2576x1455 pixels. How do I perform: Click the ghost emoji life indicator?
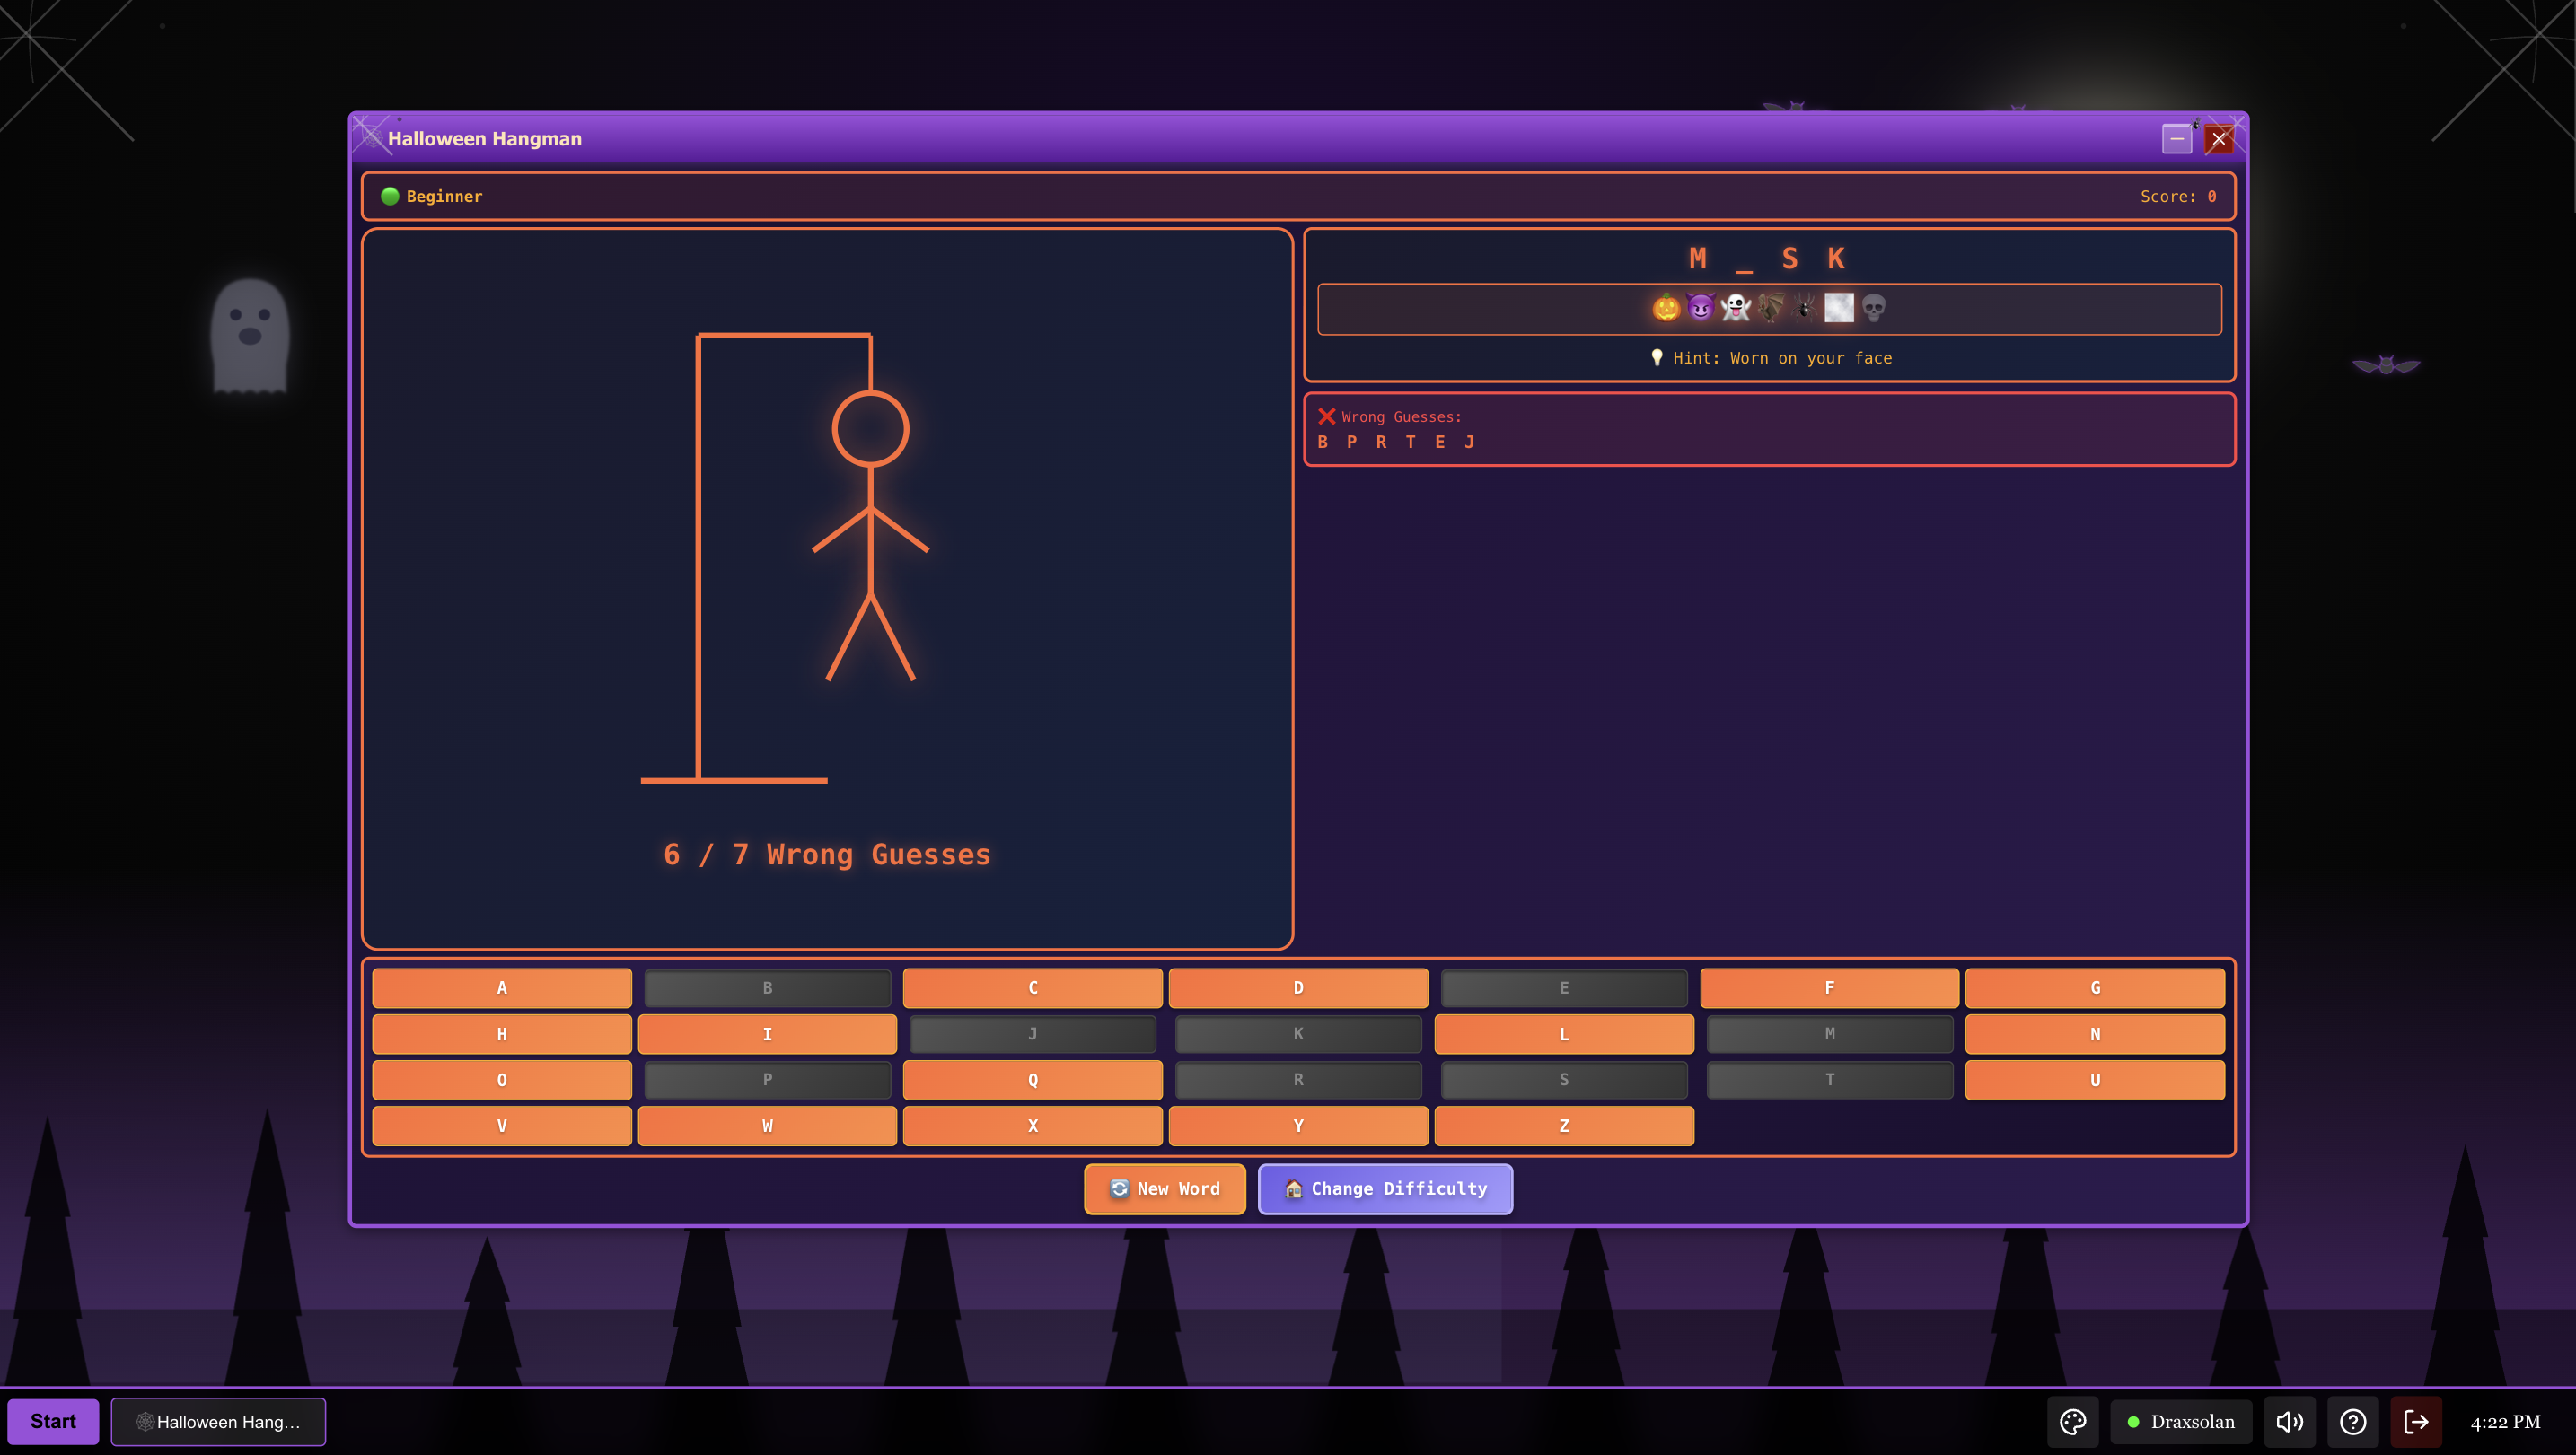tap(1735, 307)
